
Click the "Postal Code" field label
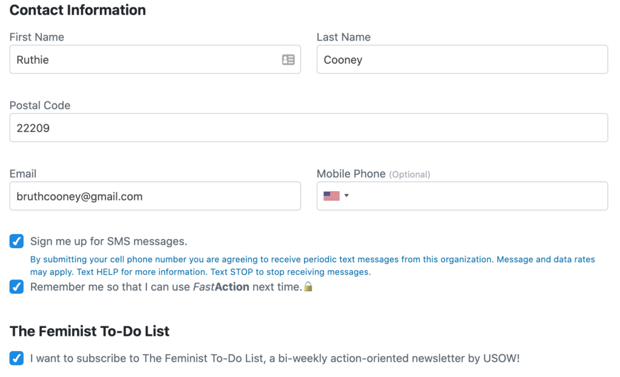pos(40,105)
